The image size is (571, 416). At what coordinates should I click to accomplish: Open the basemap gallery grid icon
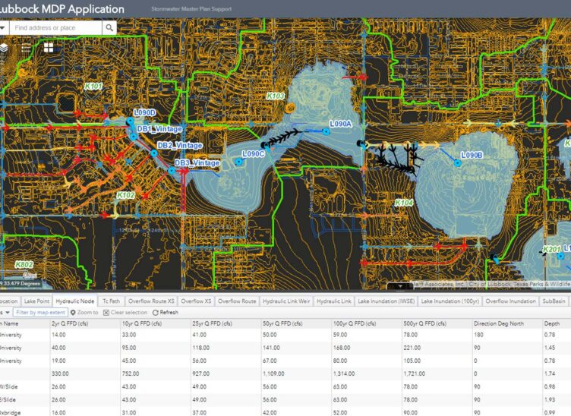[x=49, y=48]
